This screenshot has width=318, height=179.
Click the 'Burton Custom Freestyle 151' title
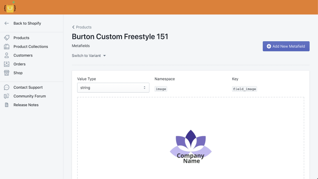tap(120, 37)
